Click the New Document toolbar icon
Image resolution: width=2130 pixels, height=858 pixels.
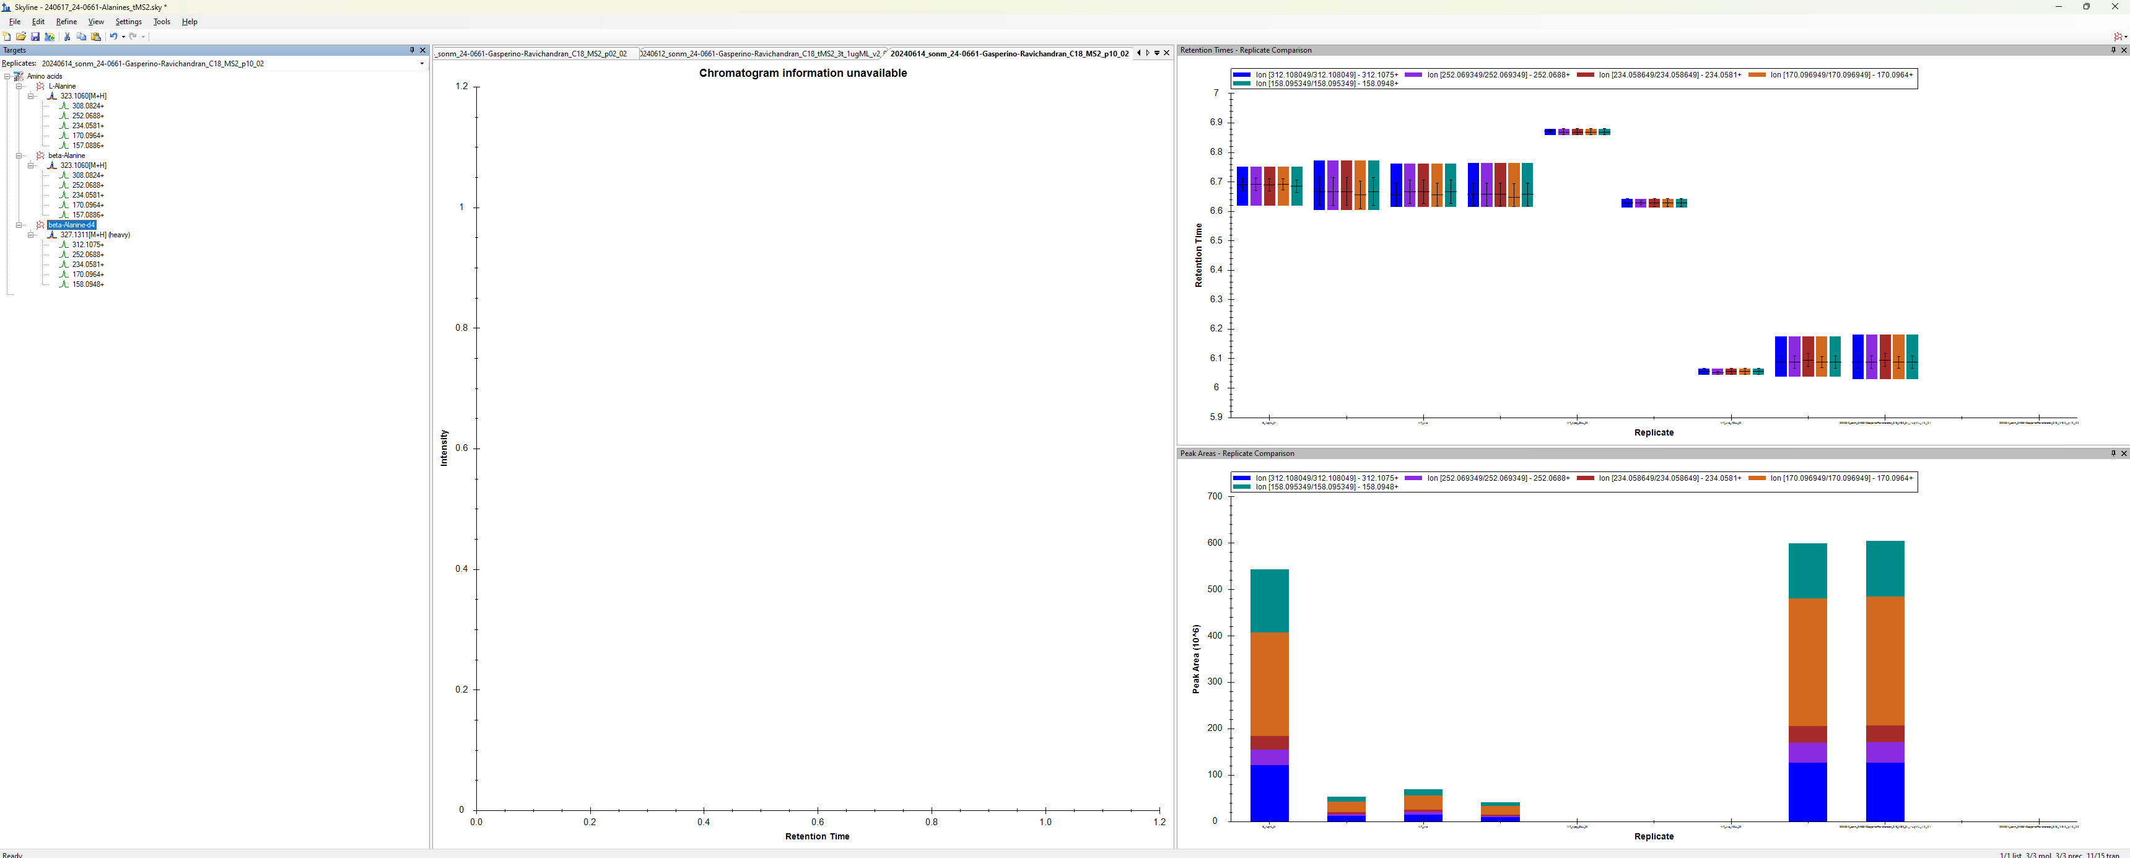tap(7, 37)
